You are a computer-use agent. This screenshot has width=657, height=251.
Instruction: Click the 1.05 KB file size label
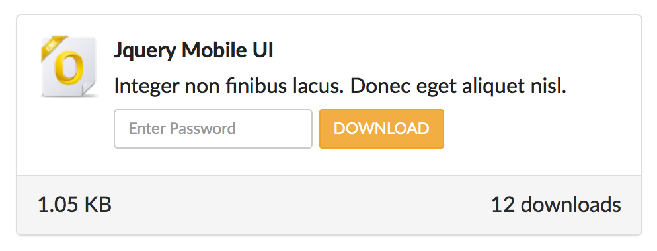(x=75, y=205)
